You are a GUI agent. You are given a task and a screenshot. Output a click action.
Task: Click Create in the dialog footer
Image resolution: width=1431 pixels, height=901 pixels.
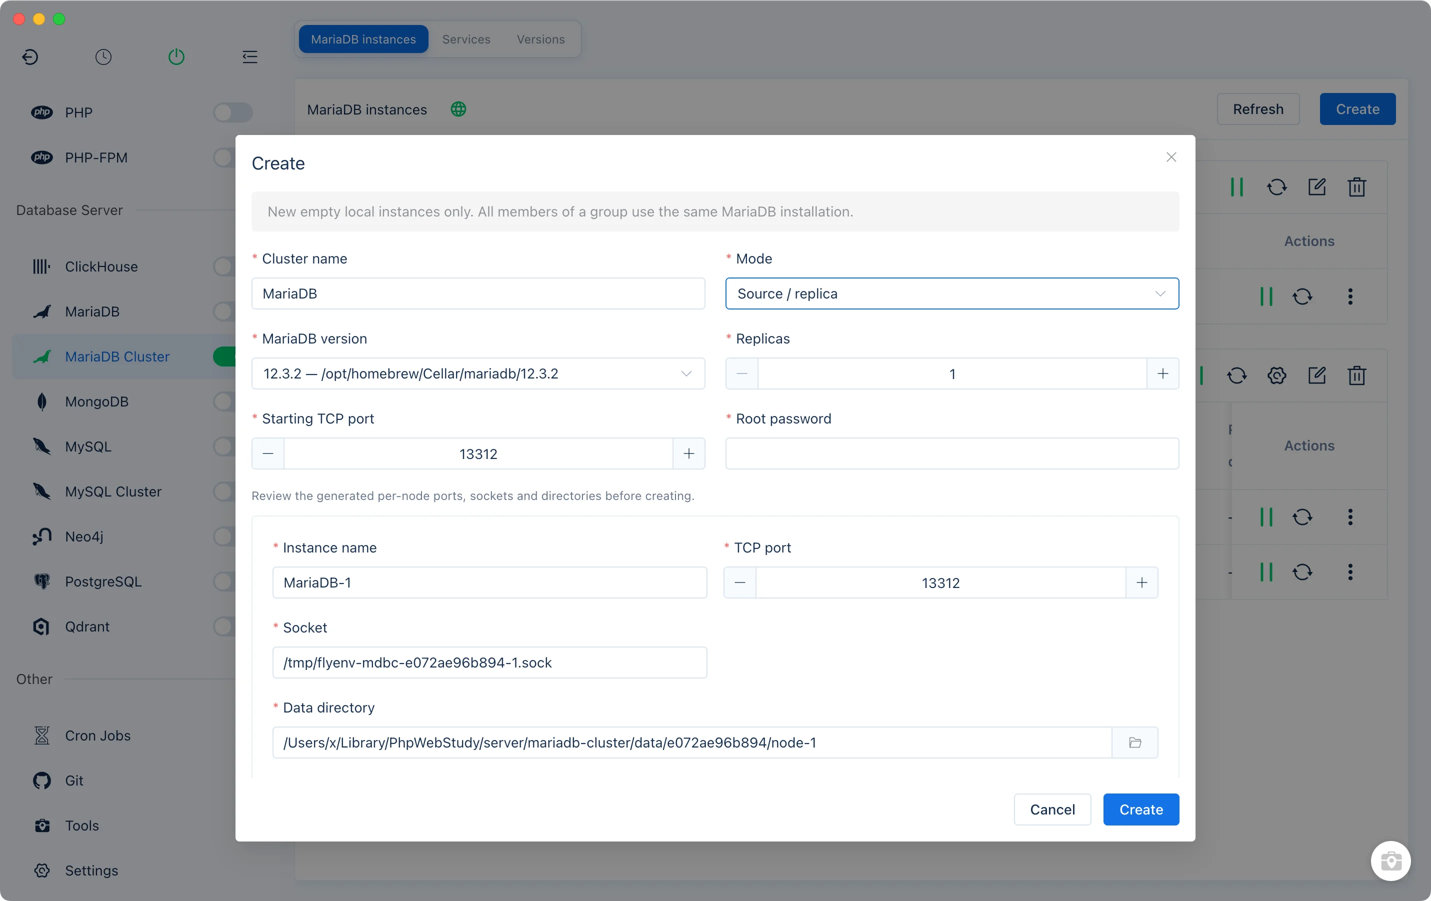[1141, 809]
